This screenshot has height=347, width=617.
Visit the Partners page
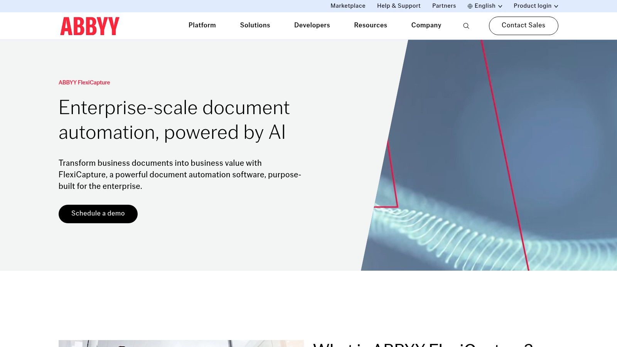point(444,6)
